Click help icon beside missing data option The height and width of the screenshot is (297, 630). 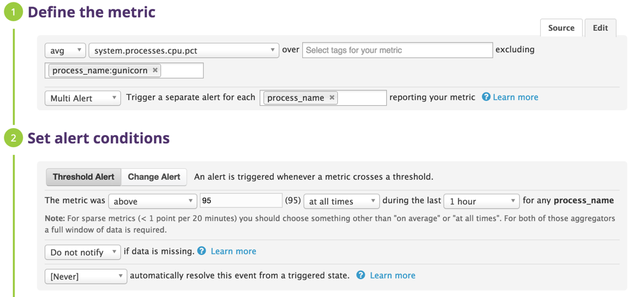202,251
